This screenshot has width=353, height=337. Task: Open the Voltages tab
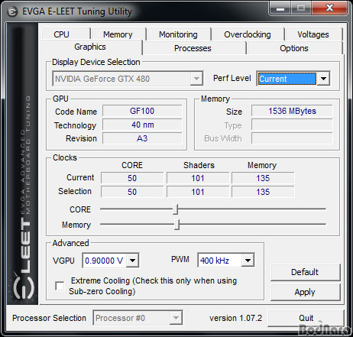[x=313, y=34]
